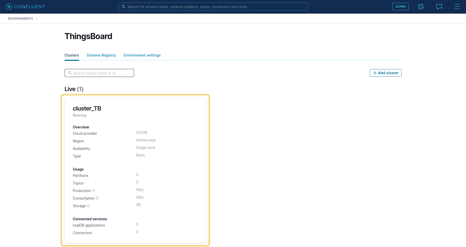This screenshot has width=466, height=247.
Task: Select the Clusters tab
Action: [72, 55]
